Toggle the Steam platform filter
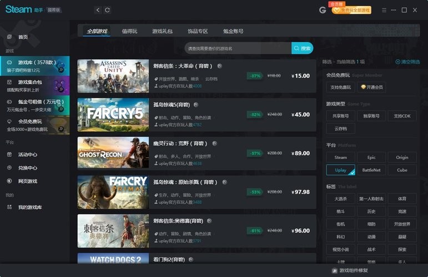This screenshot has width=428, height=277. pyautogui.click(x=341, y=157)
